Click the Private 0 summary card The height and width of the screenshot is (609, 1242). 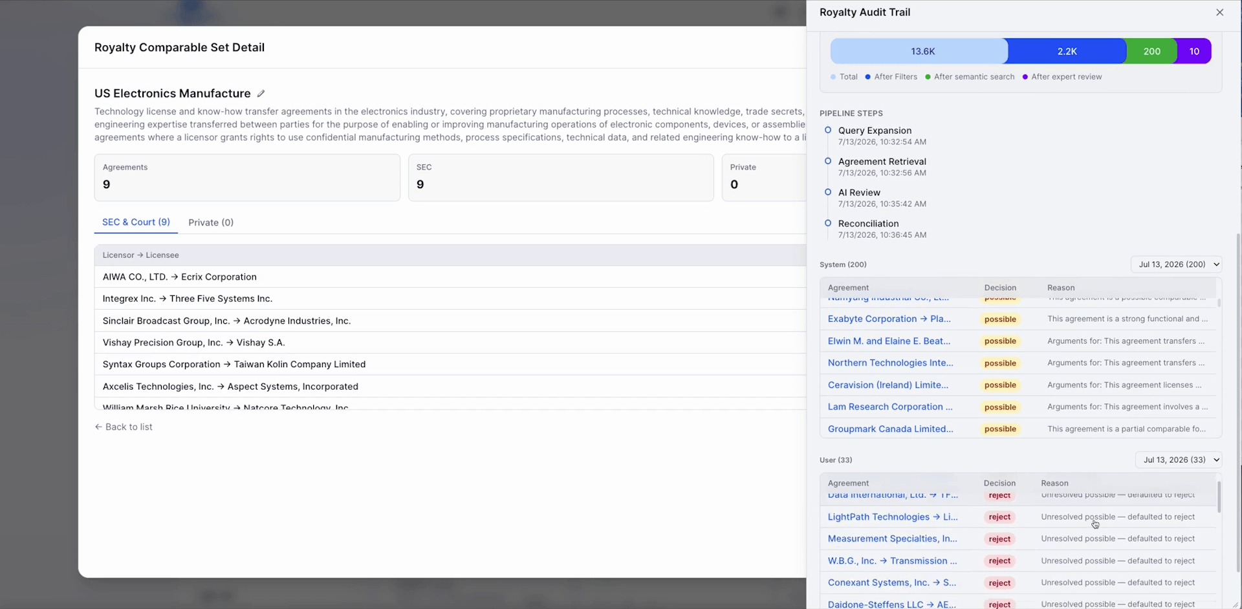pos(764,177)
